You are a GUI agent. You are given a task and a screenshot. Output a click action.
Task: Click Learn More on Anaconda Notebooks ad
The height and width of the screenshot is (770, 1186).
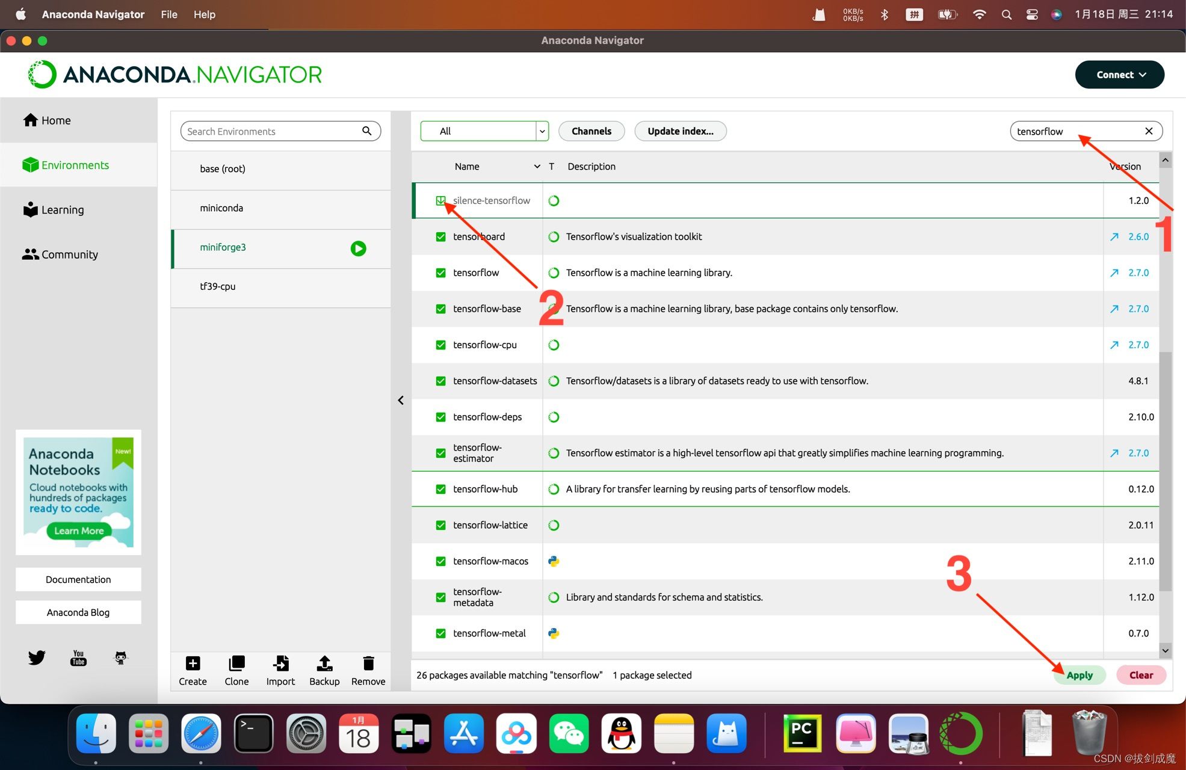[79, 531]
